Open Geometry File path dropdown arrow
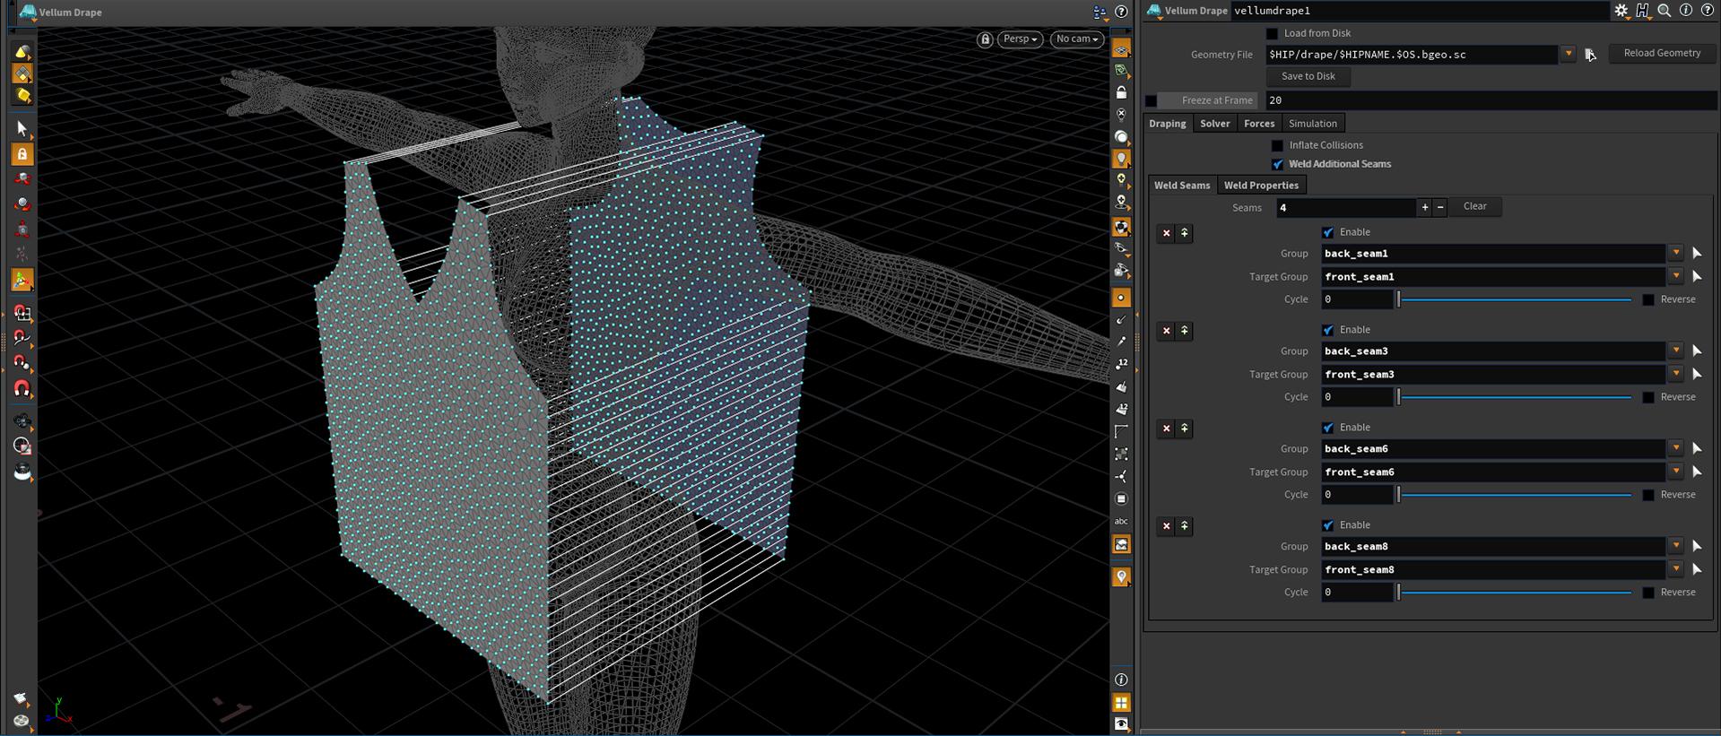This screenshot has width=1721, height=736. pyautogui.click(x=1568, y=55)
